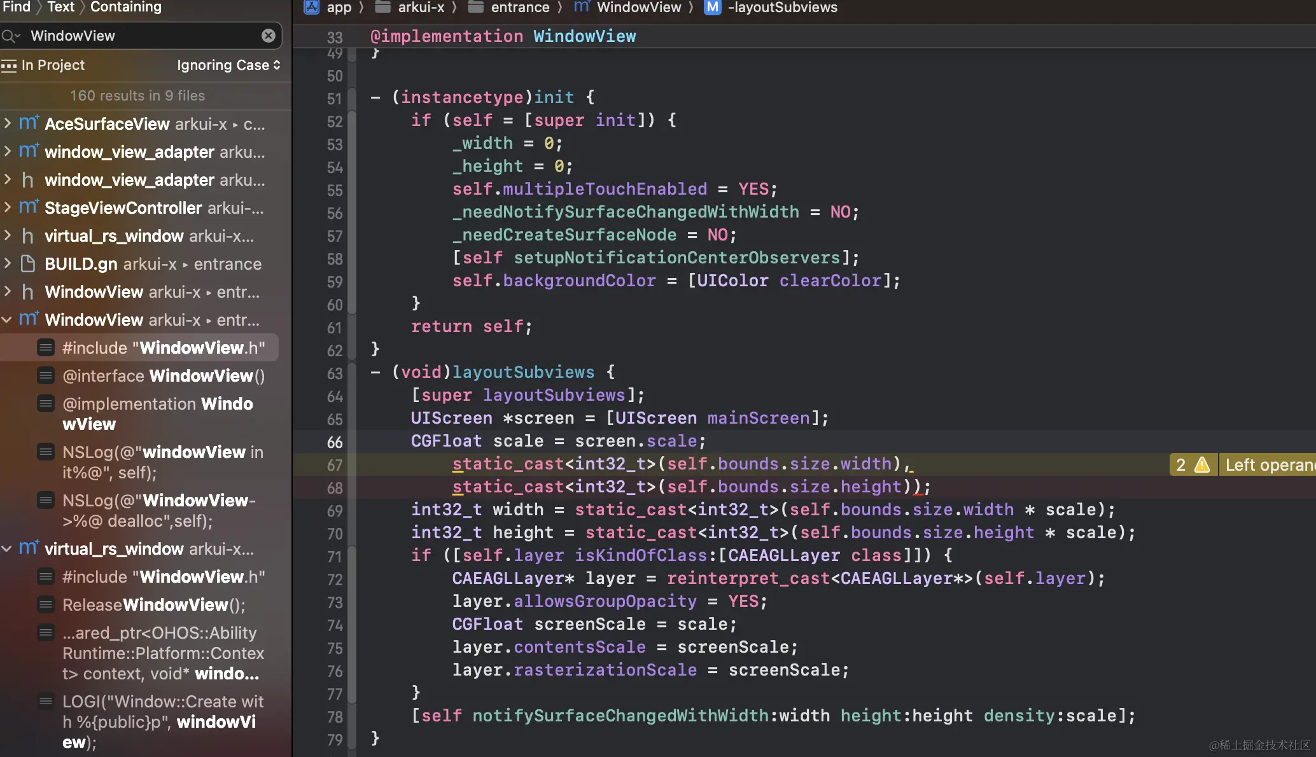Clear the WindowView search field

[269, 36]
